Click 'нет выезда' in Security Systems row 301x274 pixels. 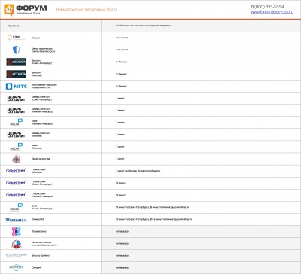point(122,255)
